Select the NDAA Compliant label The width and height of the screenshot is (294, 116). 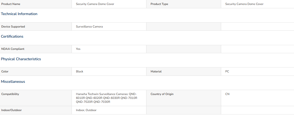coord(13,49)
